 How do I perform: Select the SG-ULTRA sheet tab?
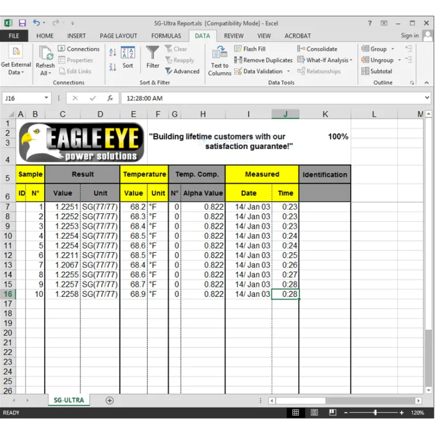(69, 399)
